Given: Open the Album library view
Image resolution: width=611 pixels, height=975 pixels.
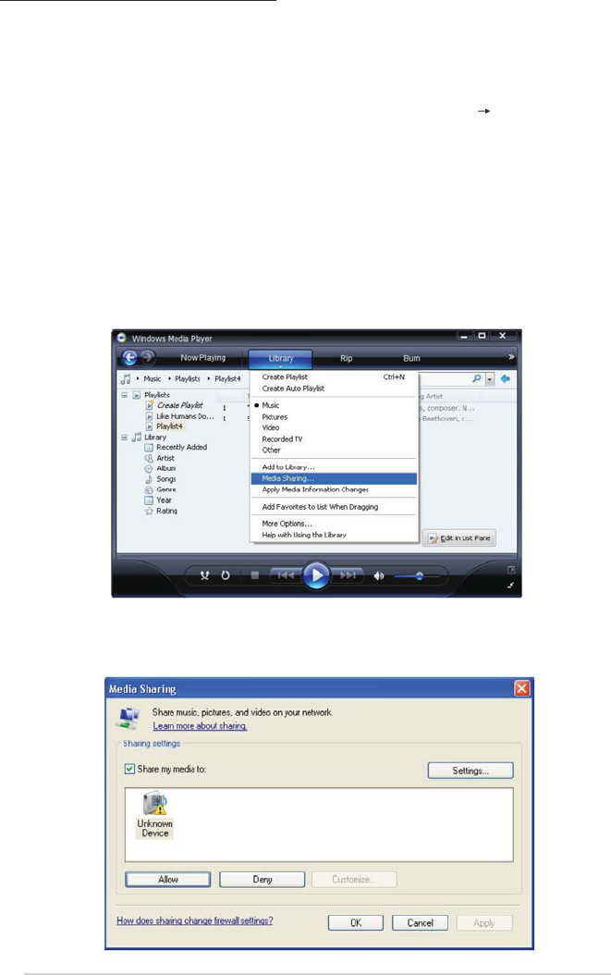Looking at the screenshot, I should 166,468.
